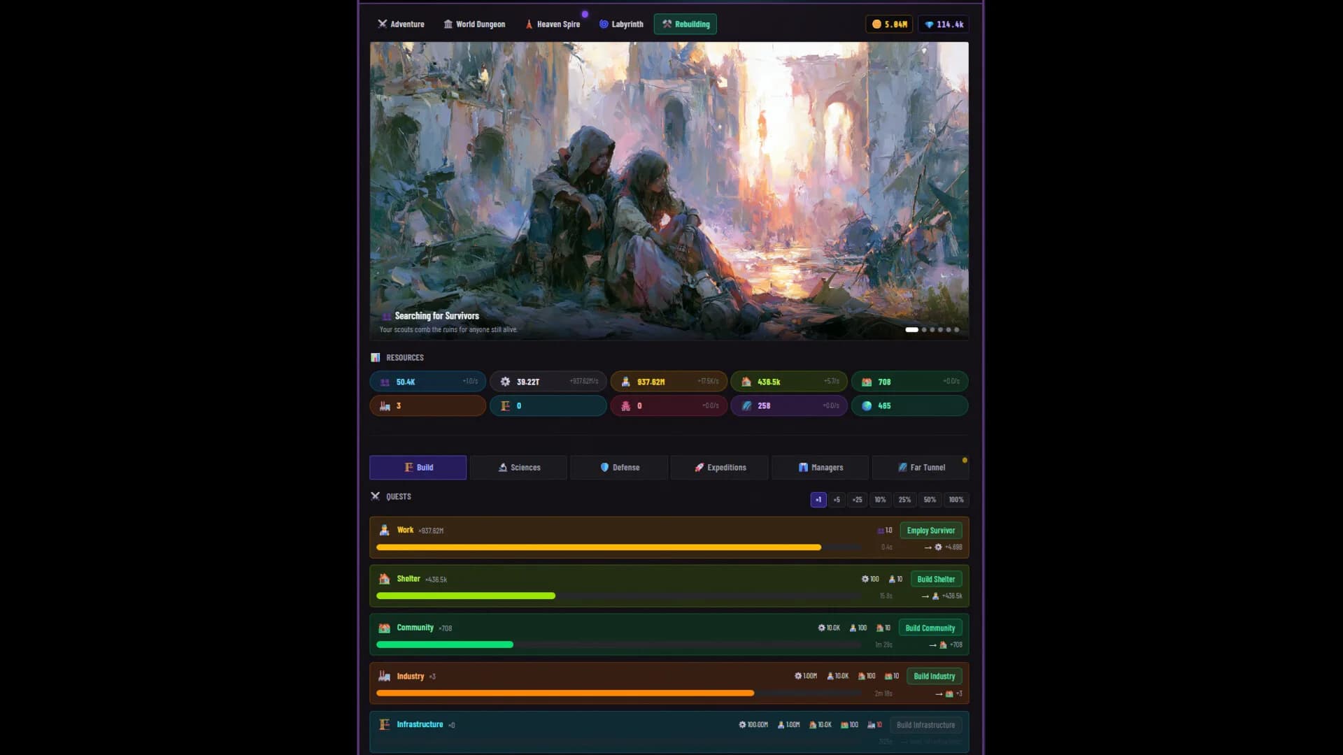Click the Build Industry button

pos(934,676)
